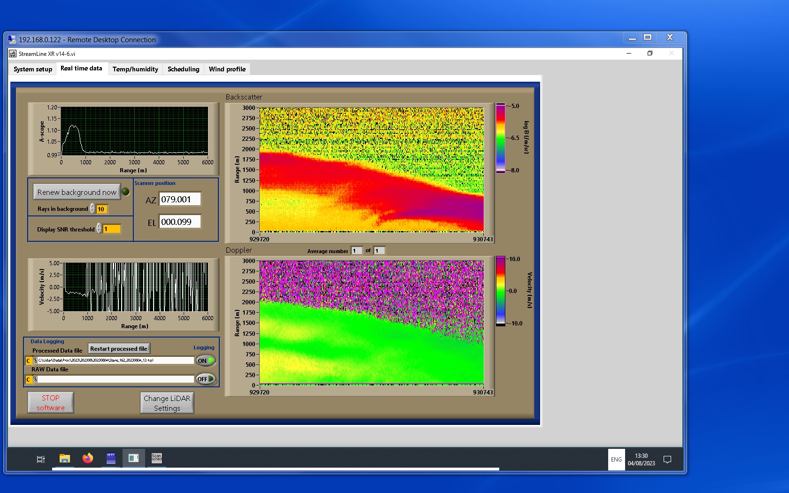Click the Scan sched taskbar icon
Viewport: 789px width, 493px height.
pyautogui.click(x=156, y=458)
